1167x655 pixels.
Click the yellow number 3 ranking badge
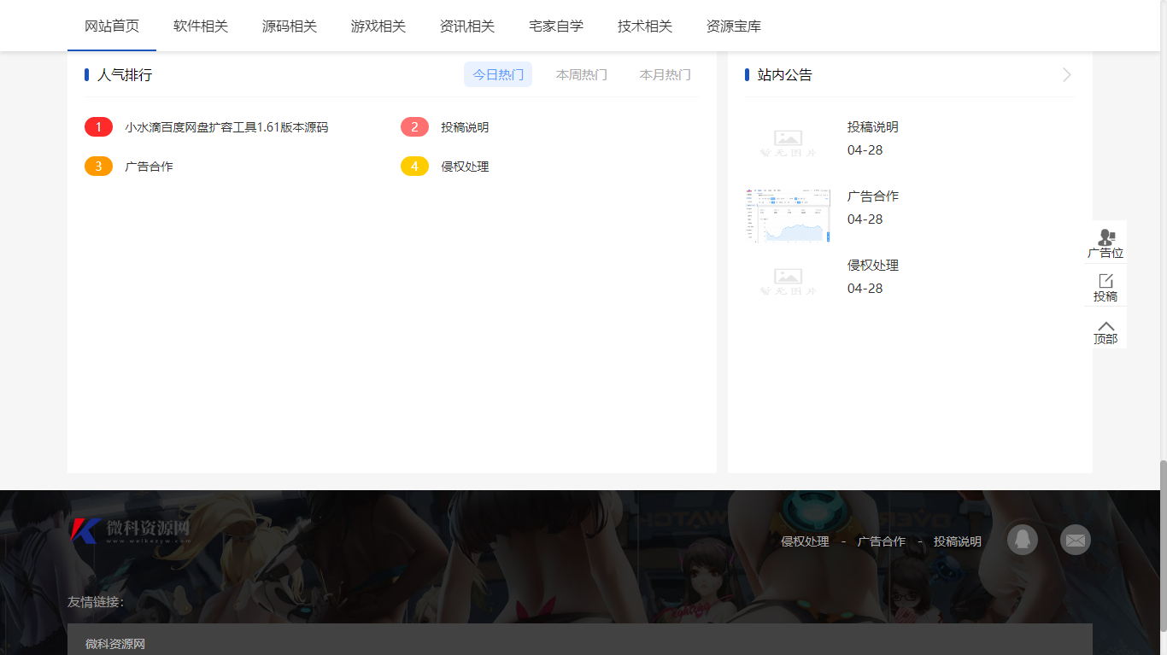pyautogui.click(x=98, y=166)
